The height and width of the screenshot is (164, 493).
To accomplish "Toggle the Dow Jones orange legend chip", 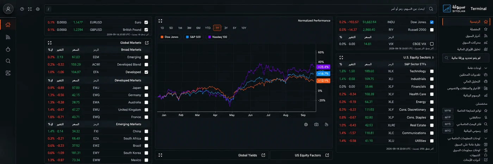I will coord(169,37).
